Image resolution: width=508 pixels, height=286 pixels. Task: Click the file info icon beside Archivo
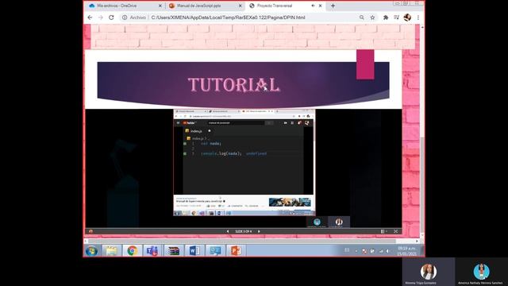coord(125,17)
